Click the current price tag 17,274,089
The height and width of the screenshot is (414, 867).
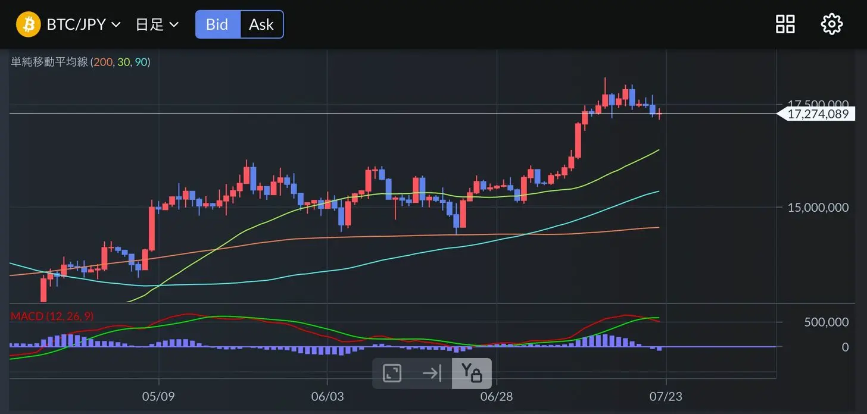tap(817, 114)
